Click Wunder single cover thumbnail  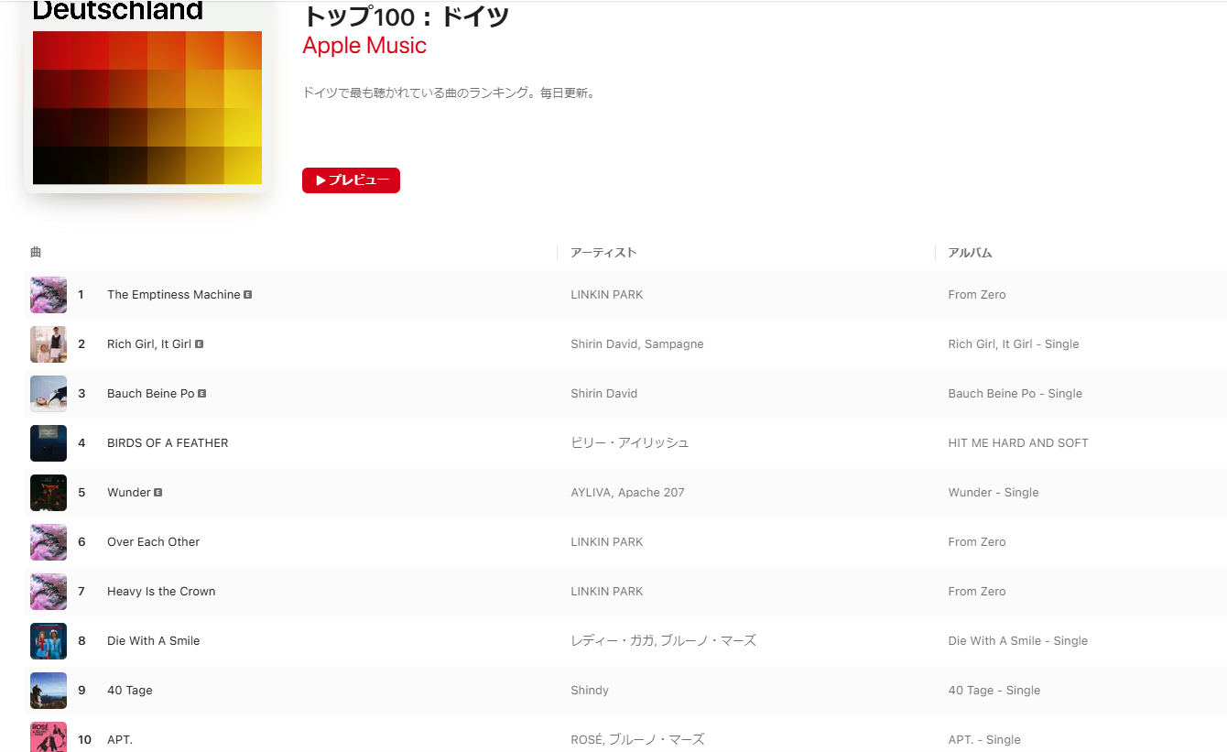pos(49,493)
